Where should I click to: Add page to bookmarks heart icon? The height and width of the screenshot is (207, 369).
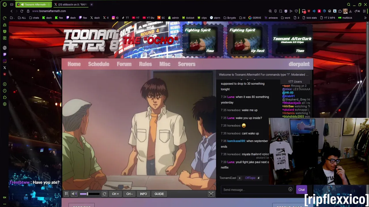[296, 11]
